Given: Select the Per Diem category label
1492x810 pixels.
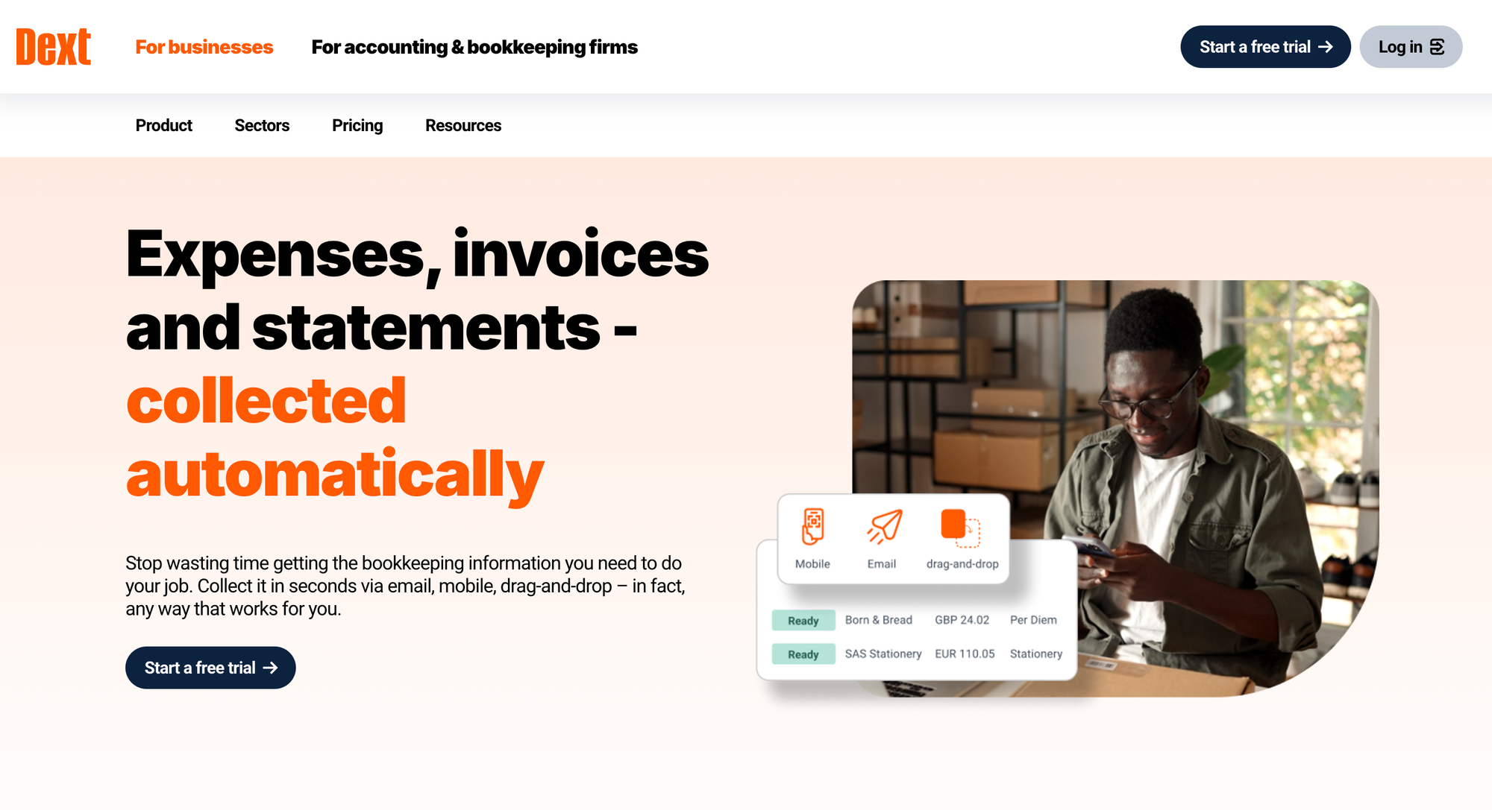Looking at the screenshot, I should (1034, 619).
